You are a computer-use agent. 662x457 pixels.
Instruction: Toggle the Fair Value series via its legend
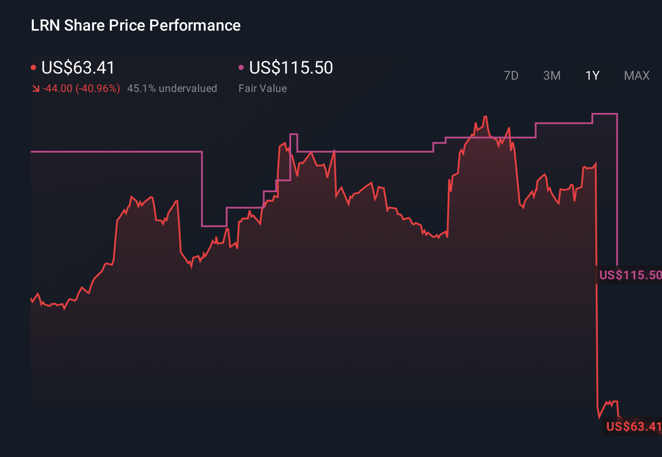coord(290,68)
